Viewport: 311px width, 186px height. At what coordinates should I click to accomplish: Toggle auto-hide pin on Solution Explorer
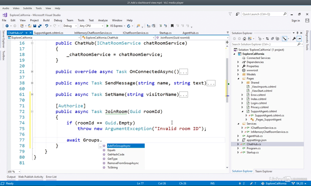(297, 33)
